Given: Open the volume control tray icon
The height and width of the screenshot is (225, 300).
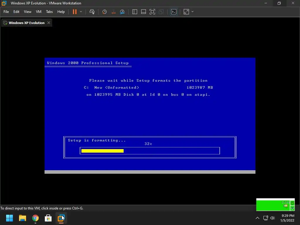Looking at the screenshot, I should [272, 218].
